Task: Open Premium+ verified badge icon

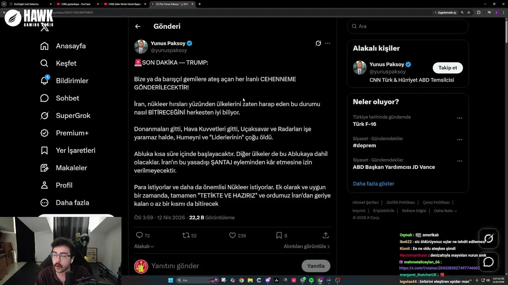Action: click(44, 133)
